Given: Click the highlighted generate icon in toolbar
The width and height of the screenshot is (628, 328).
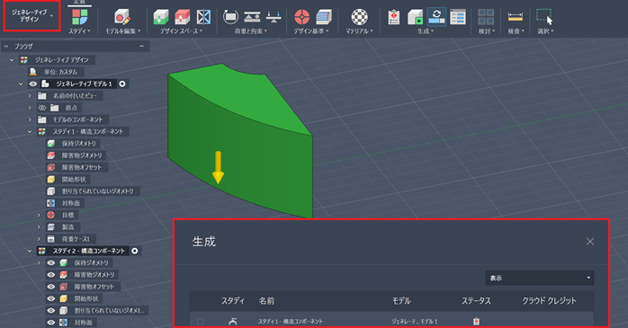Looking at the screenshot, I should point(436,17).
